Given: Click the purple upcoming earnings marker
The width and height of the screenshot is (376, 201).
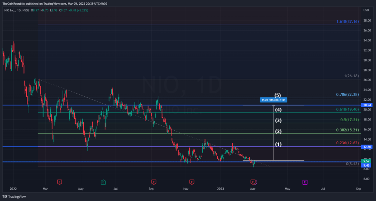Looking at the screenshot, I should click(305, 182).
